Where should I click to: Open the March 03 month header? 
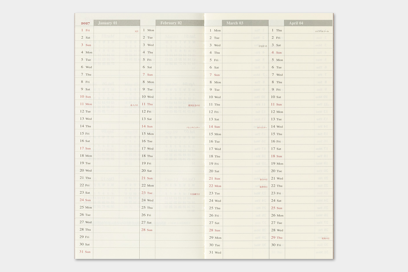(x=245, y=23)
